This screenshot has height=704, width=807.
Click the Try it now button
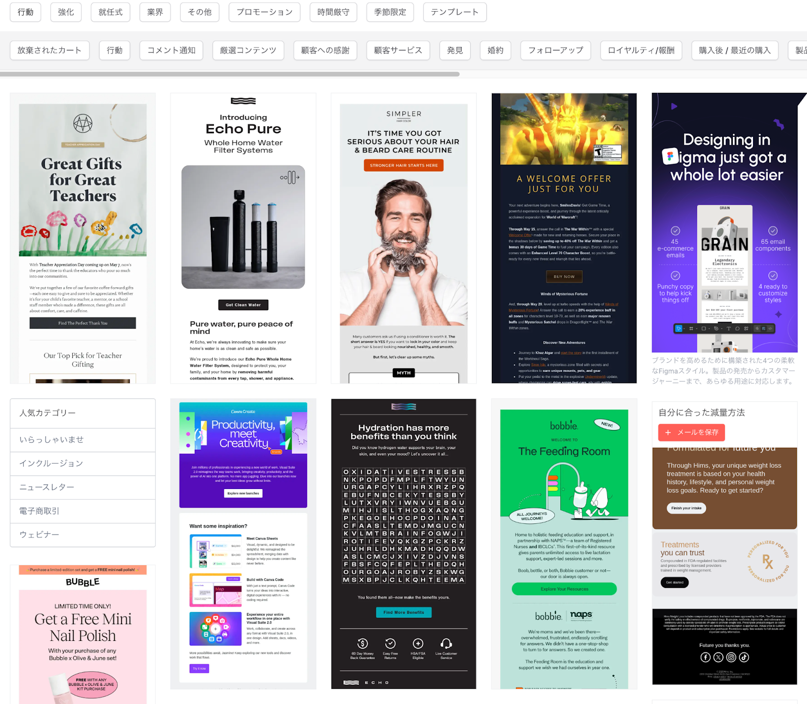point(199,669)
